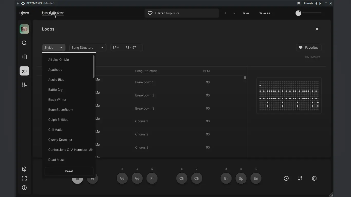
Task: Close the Loops panel with the X
Action: pos(317,29)
